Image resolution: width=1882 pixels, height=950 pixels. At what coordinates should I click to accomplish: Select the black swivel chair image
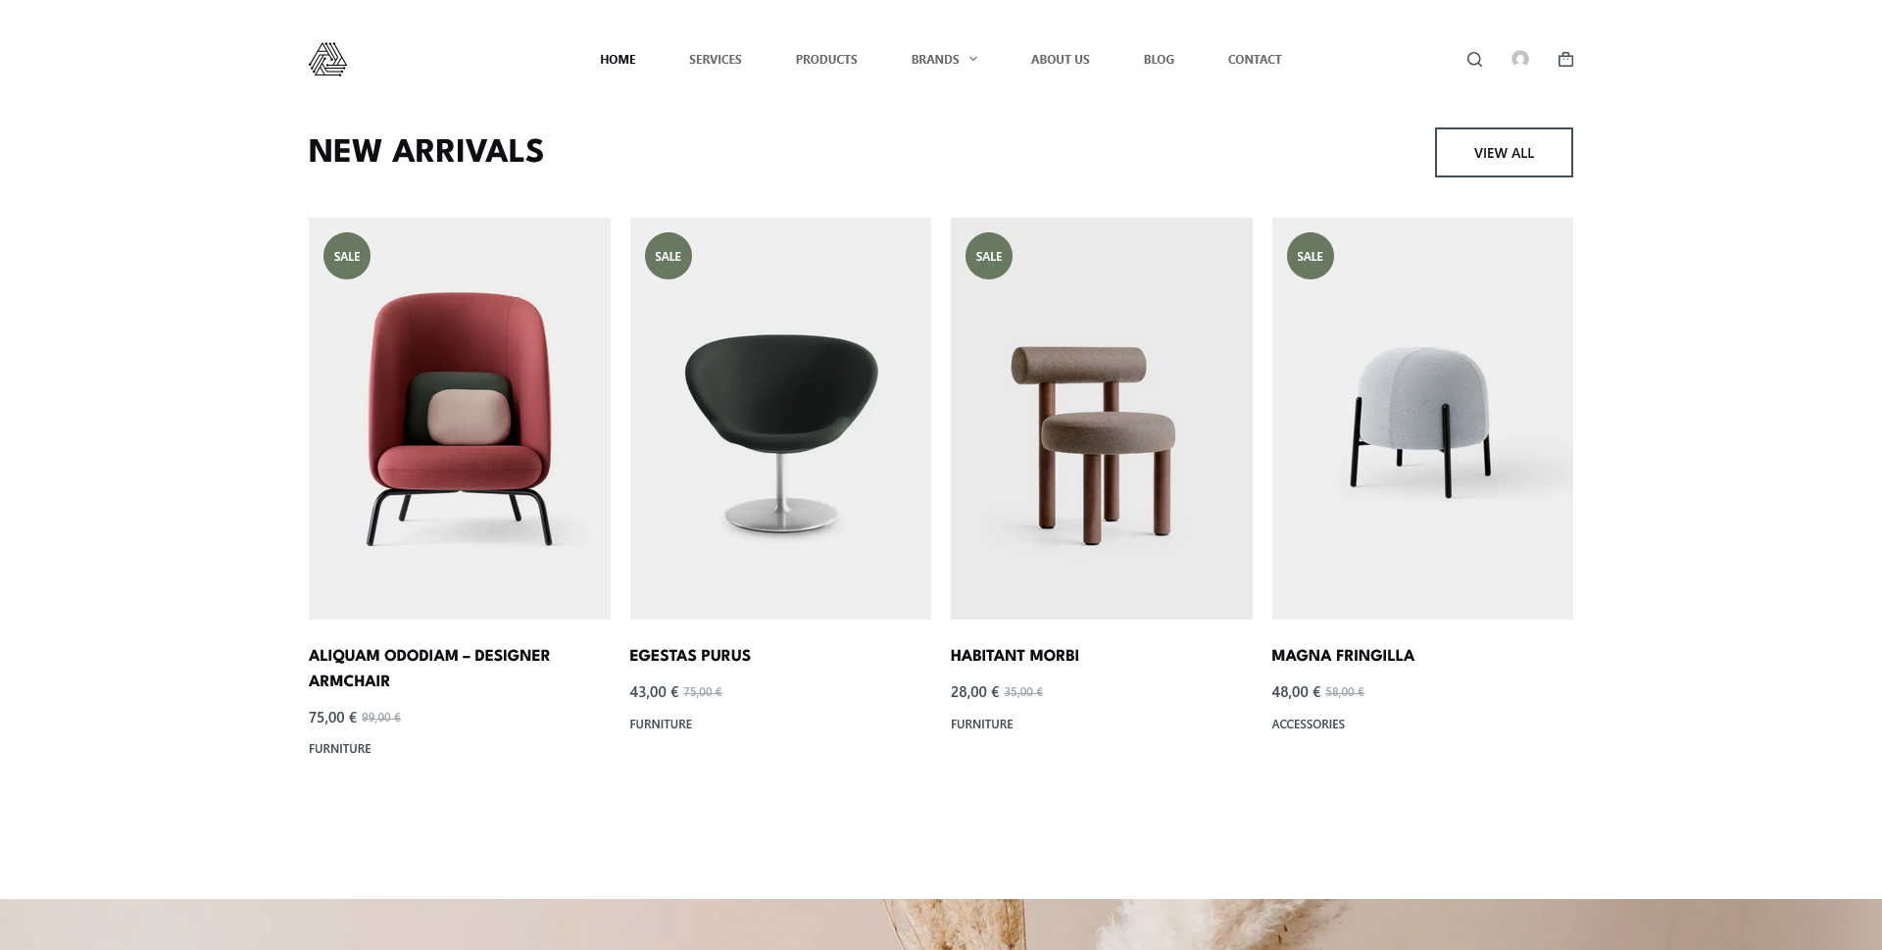point(780,419)
